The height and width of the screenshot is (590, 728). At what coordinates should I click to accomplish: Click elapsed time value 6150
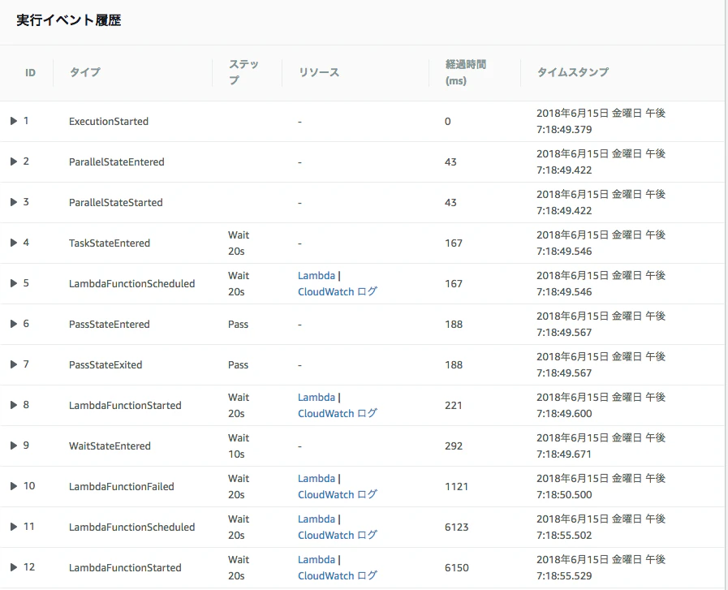click(x=456, y=568)
